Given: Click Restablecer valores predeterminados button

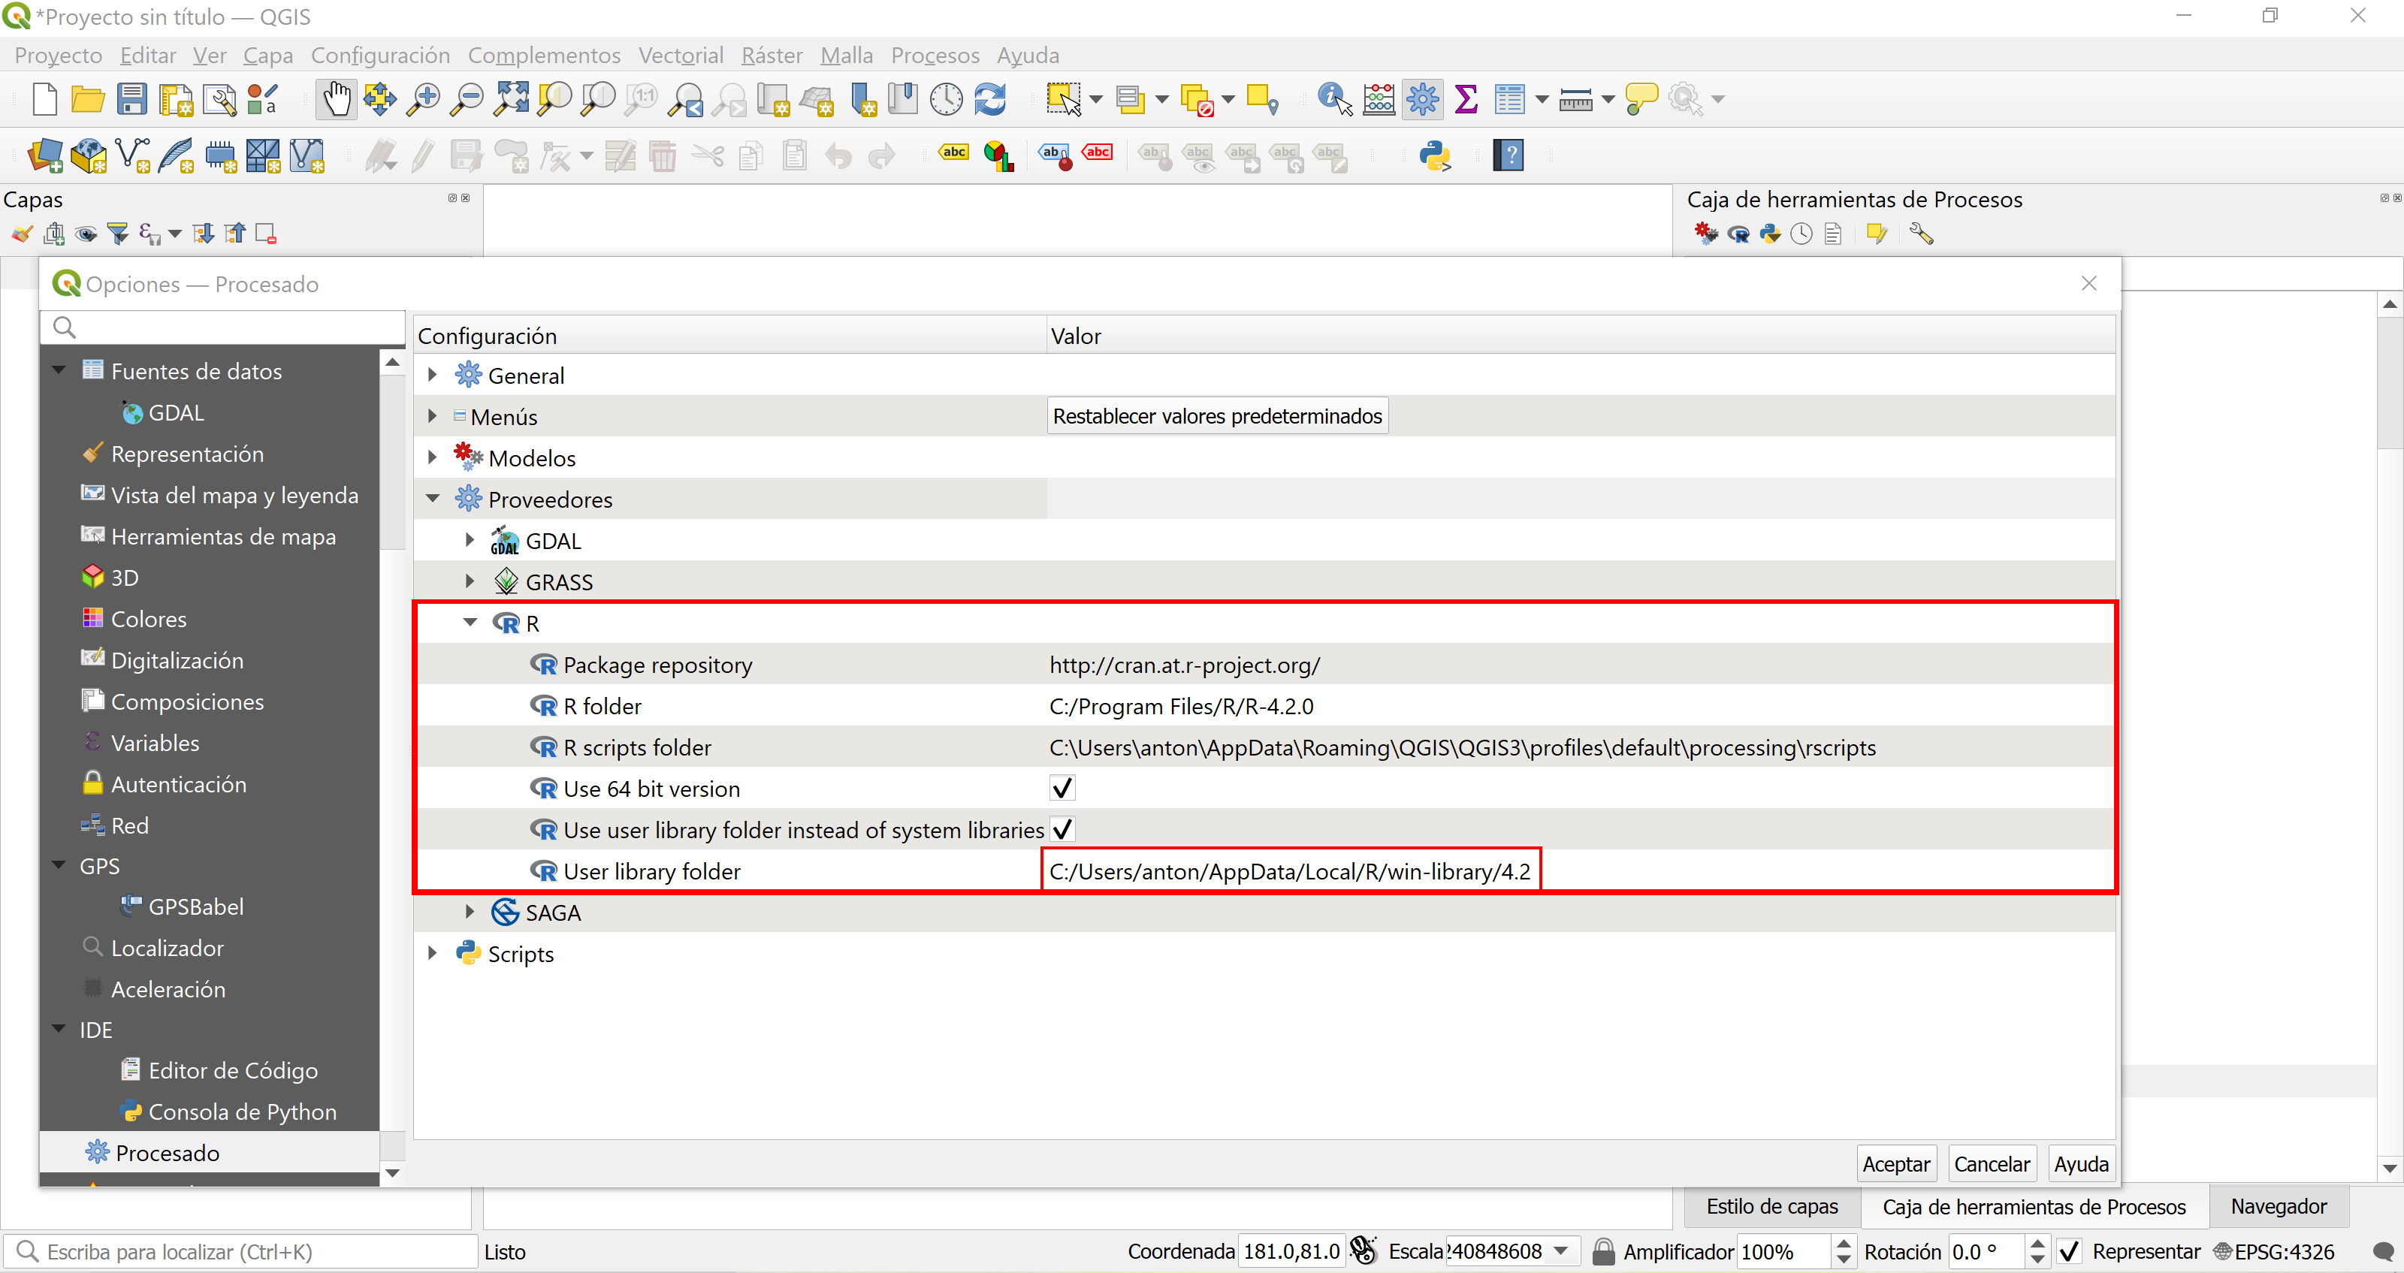Looking at the screenshot, I should (x=1217, y=416).
